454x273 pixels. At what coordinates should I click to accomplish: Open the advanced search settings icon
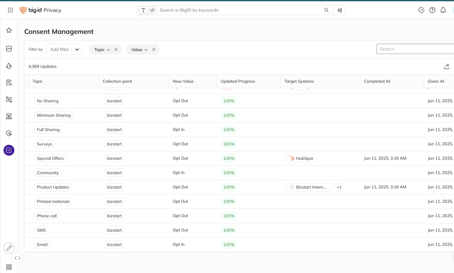pyautogui.click(x=340, y=10)
